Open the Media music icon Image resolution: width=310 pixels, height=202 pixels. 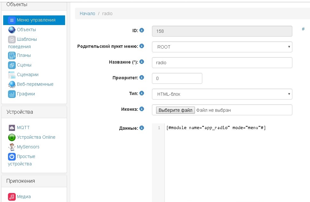click(12, 197)
